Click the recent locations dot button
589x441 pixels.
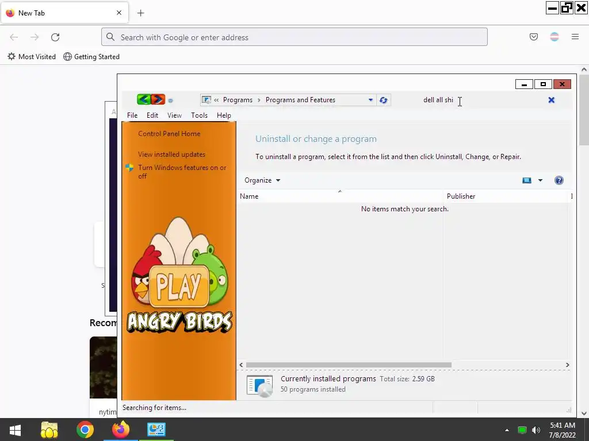(x=170, y=100)
